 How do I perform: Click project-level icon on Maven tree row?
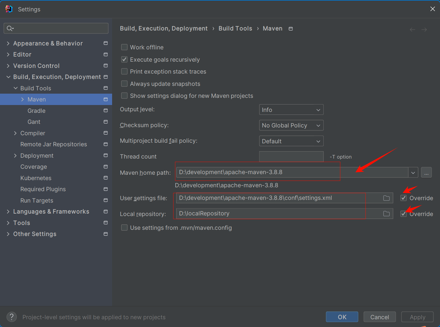(106, 99)
